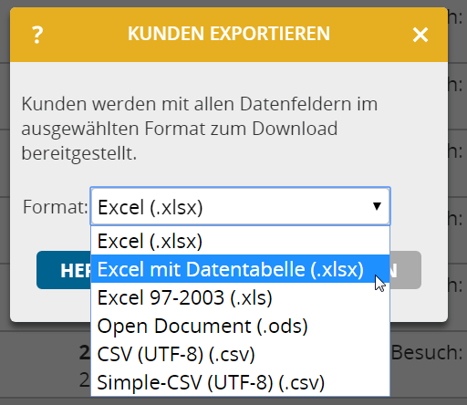This screenshot has width=467, height=405.
Task: Choose Excel mit Datentabelle (.xlsx)
Action: click(x=240, y=269)
